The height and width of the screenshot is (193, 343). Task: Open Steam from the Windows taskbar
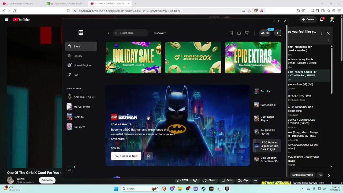(203, 189)
